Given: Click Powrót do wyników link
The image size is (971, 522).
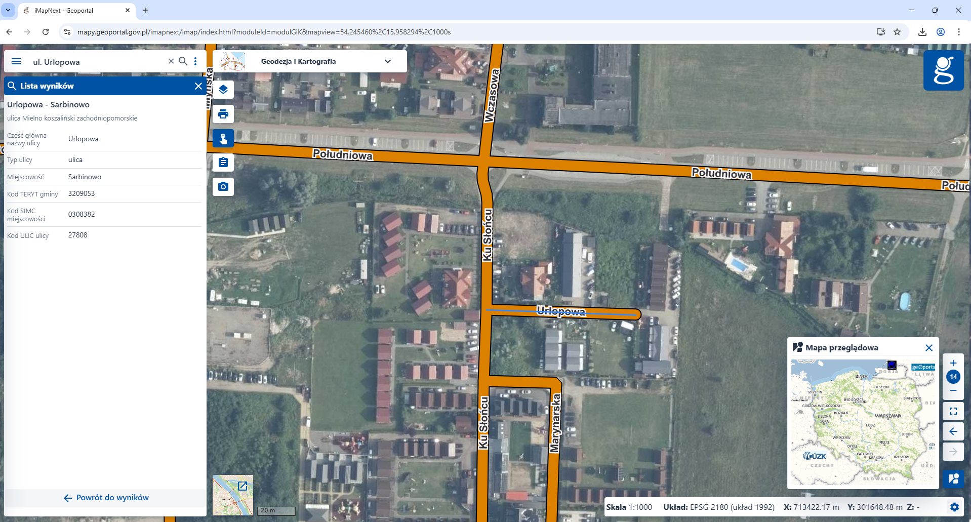Looking at the screenshot, I should (105, 497).
